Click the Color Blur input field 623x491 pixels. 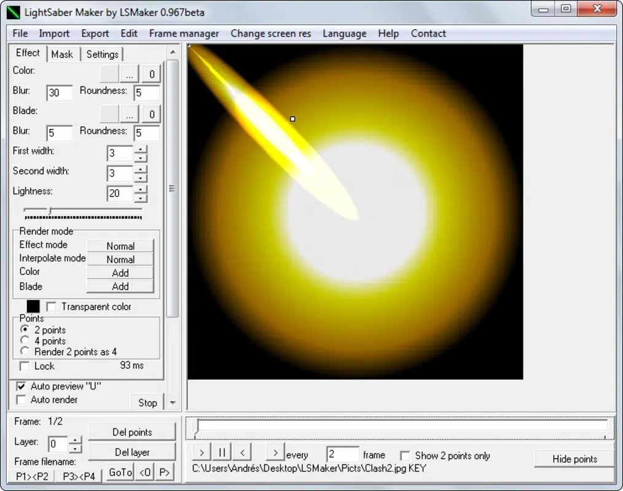(x=60, y=93)
